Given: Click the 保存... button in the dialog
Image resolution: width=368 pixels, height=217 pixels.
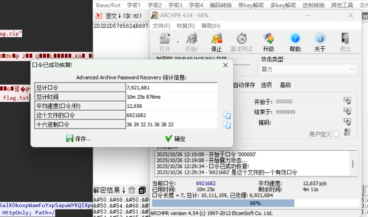Looking at the screenshot, I should point(78,139).
